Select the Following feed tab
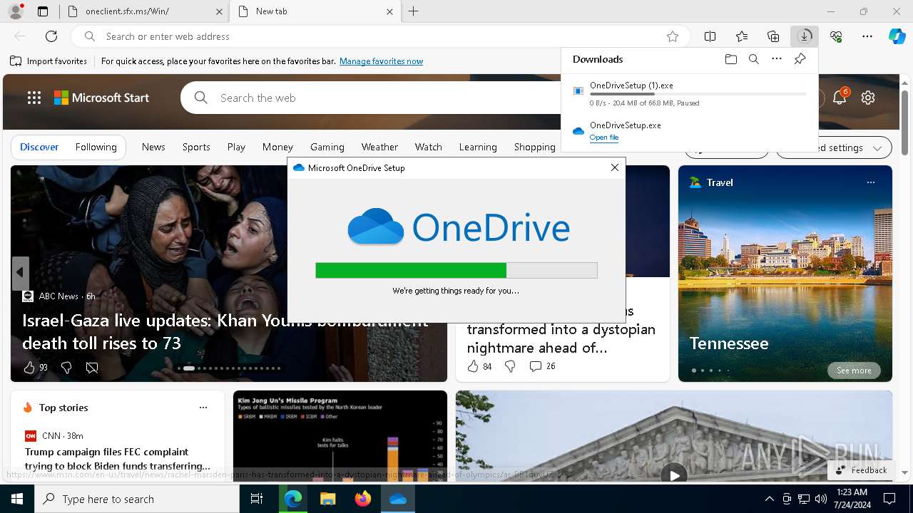Screen dimensions: 913x513 click(x=96, y=147)
